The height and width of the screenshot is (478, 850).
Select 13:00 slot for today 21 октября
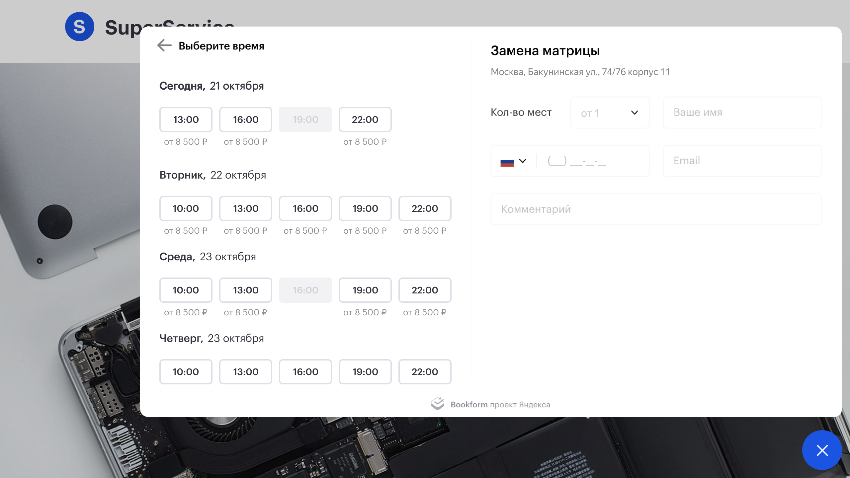coord(186,119)
